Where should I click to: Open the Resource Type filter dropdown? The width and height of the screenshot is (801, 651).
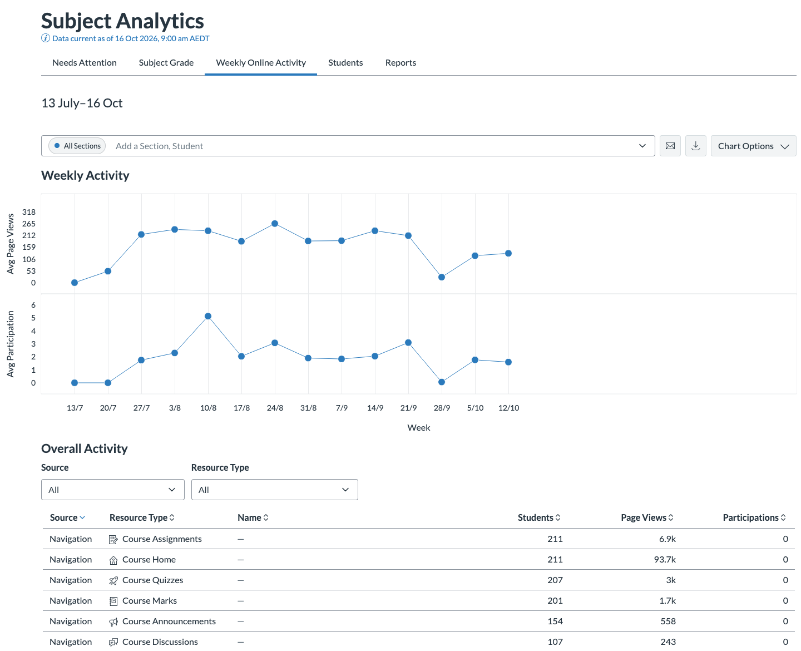(x=275, y=490)
